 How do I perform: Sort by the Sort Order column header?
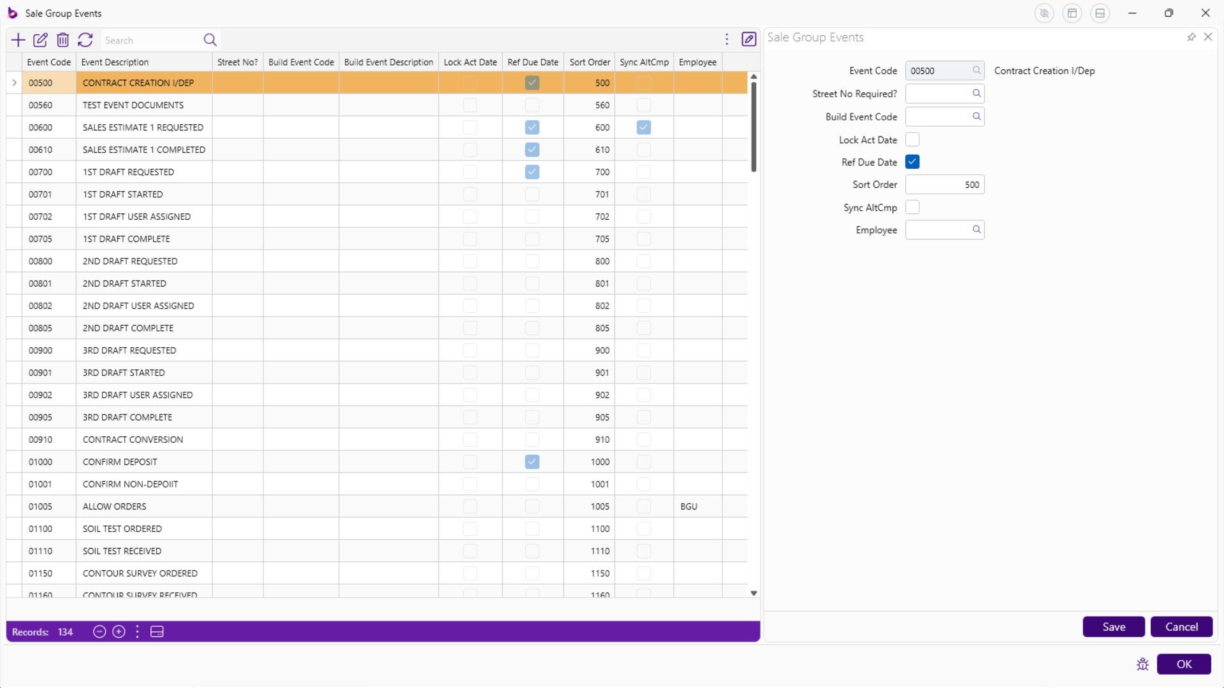[x=589, y=62]
